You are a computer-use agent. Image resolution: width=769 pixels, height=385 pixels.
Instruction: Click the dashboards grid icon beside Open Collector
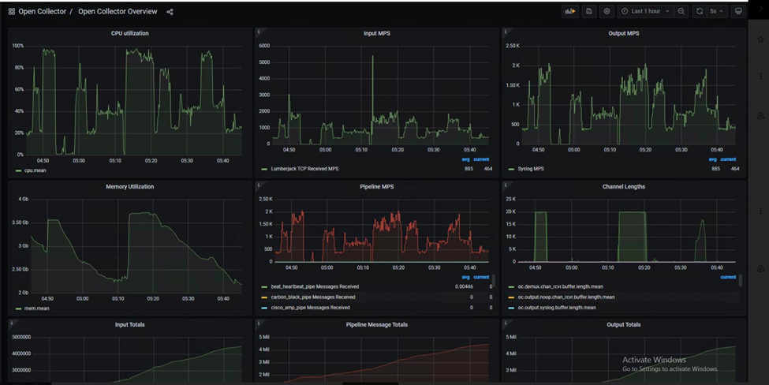pos(11,12)
